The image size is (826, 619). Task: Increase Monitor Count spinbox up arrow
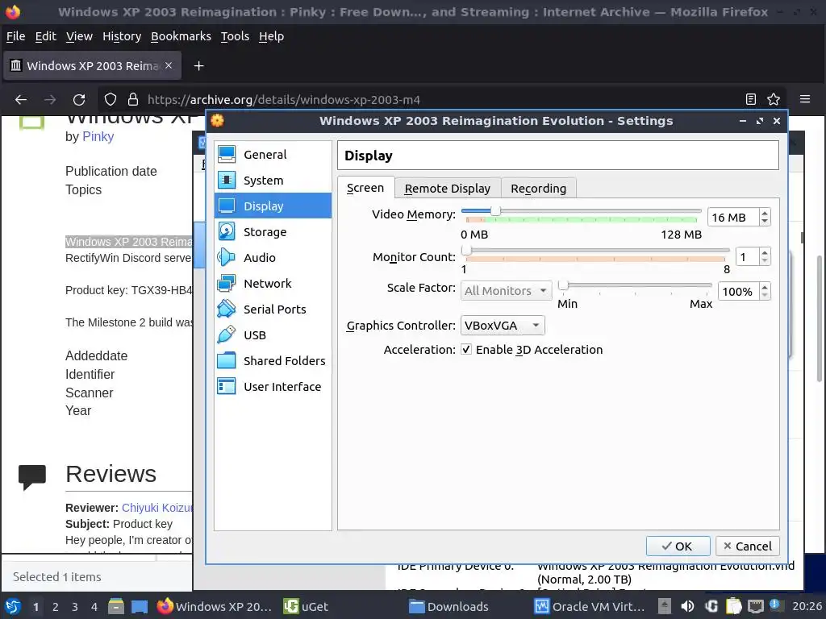pyautogui.click(x=765, y=252)
